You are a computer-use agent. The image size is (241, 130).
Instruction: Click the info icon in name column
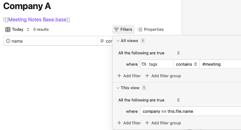coord(8,41)
